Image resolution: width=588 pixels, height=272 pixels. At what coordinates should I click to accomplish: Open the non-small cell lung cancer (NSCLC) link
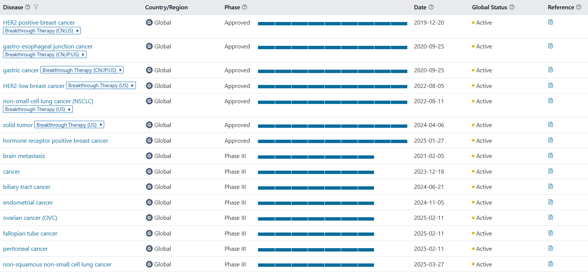click(48, 101)
